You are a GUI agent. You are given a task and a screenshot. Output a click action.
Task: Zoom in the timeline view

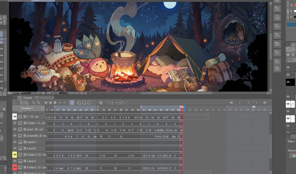38,103
